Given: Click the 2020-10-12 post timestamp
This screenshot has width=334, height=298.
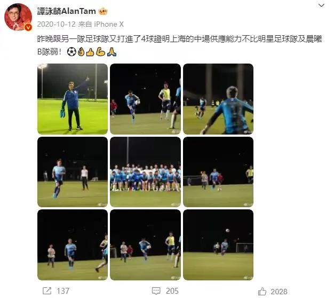Looking at the screenshot, I should [x=56, y=24].
